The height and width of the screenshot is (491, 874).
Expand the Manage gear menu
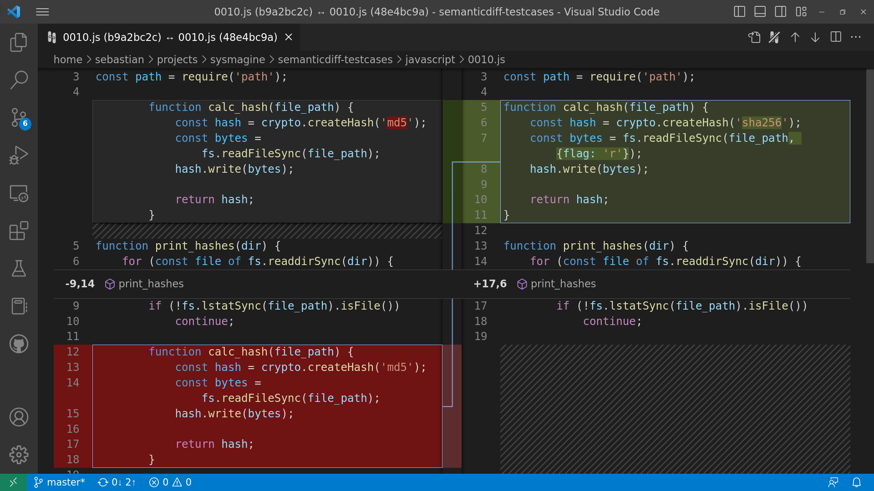[19, 455]
